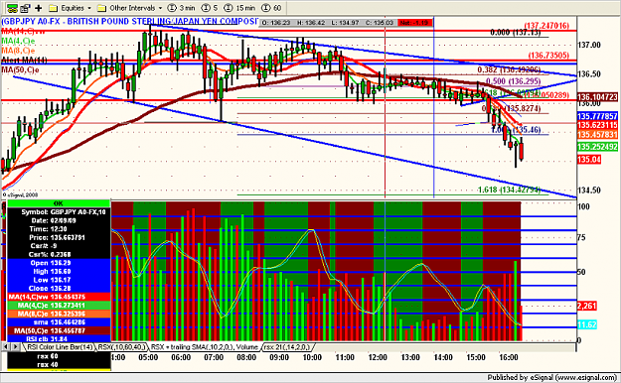Click the 135.457831 orange price marker

click(597, 135)
